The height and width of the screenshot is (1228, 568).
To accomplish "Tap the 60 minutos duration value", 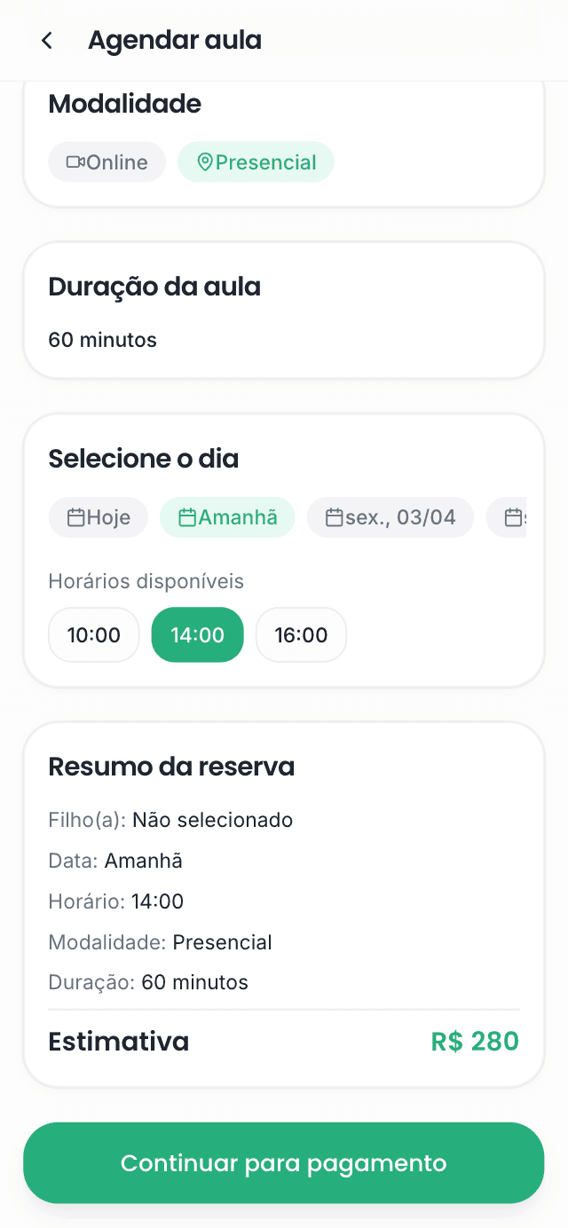I will point(102,340).
